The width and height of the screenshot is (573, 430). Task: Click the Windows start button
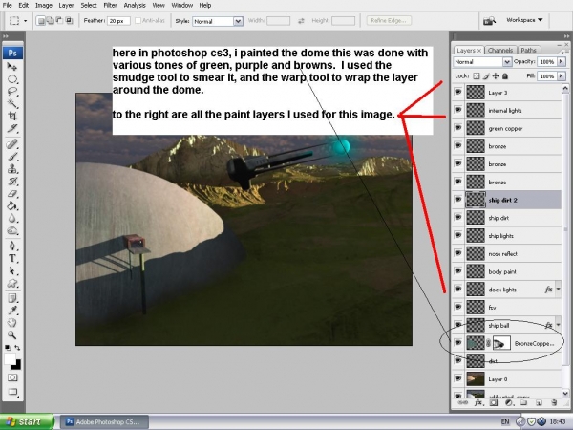click(x=27, y=422)
